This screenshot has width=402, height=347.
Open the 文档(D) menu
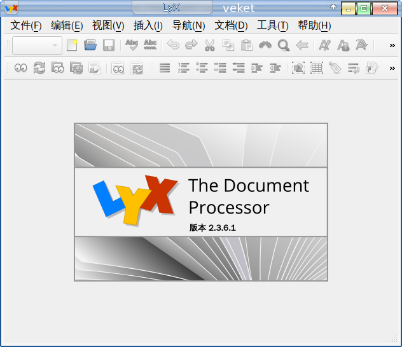pyautogui.click(x=231, y=25)
